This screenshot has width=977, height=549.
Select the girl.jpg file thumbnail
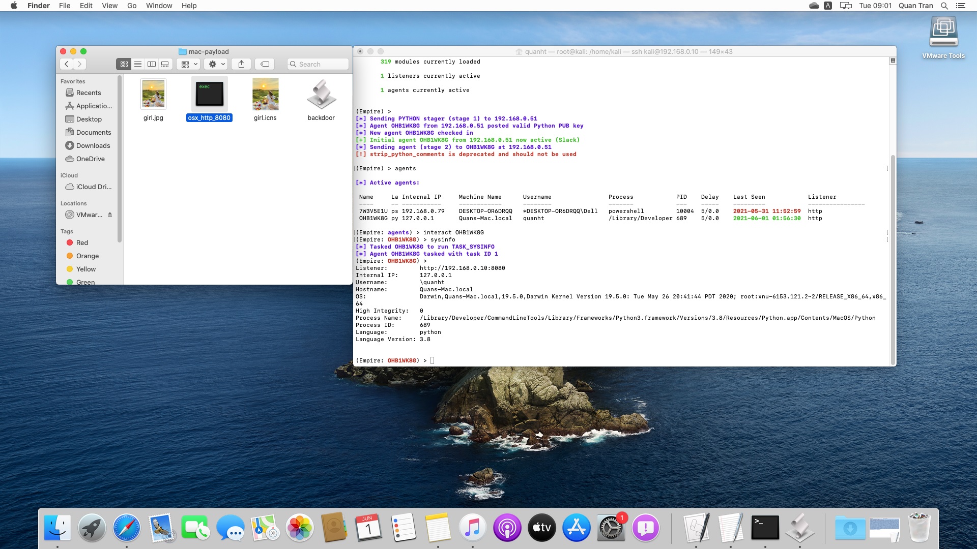(x=153, y=94)
